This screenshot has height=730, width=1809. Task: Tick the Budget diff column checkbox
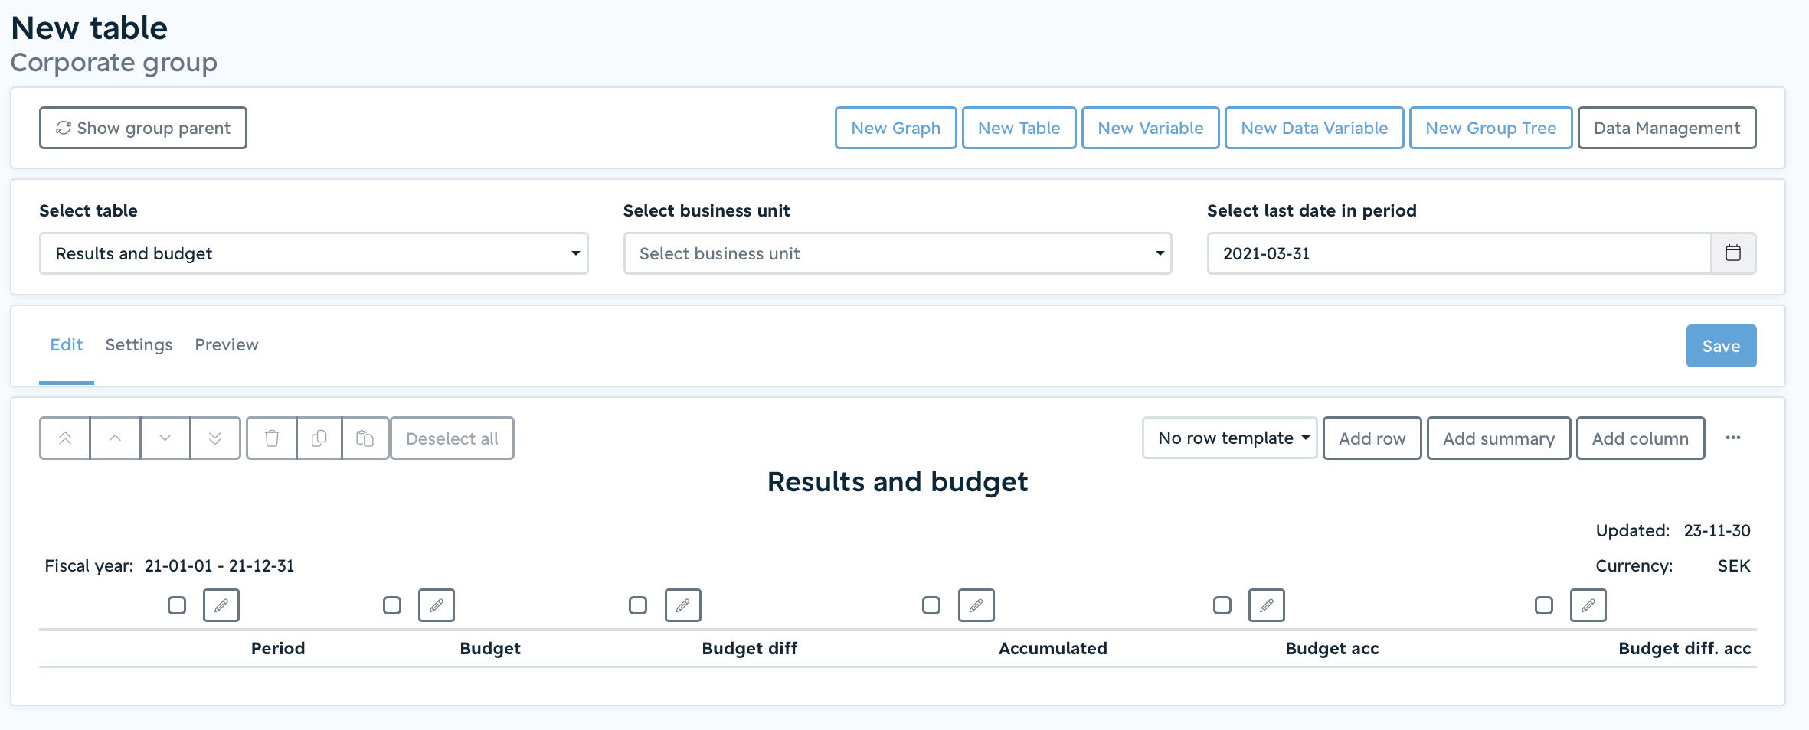(x=638, y=605)
